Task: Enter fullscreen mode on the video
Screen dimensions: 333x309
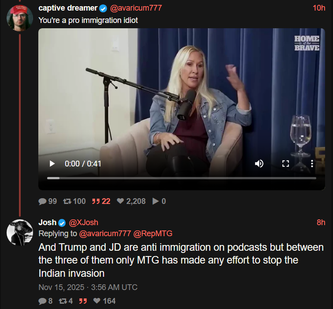Action: click(285, 164)
